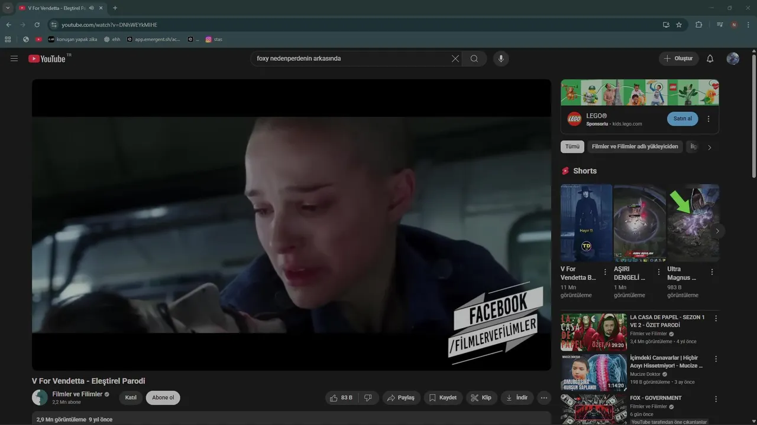Select the 'Tümü' filter chip

click(572, 146)
